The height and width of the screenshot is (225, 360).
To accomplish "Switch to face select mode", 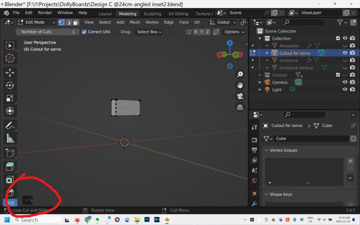I will [76, 22].
